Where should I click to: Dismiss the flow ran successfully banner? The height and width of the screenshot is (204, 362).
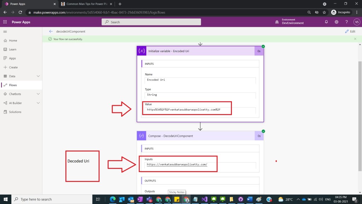point(355,39)
